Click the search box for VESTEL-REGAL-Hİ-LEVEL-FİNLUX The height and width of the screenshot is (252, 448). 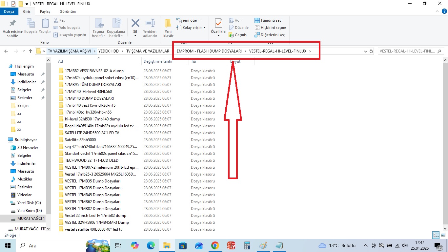pyautogui.click(x=410, y=51)
